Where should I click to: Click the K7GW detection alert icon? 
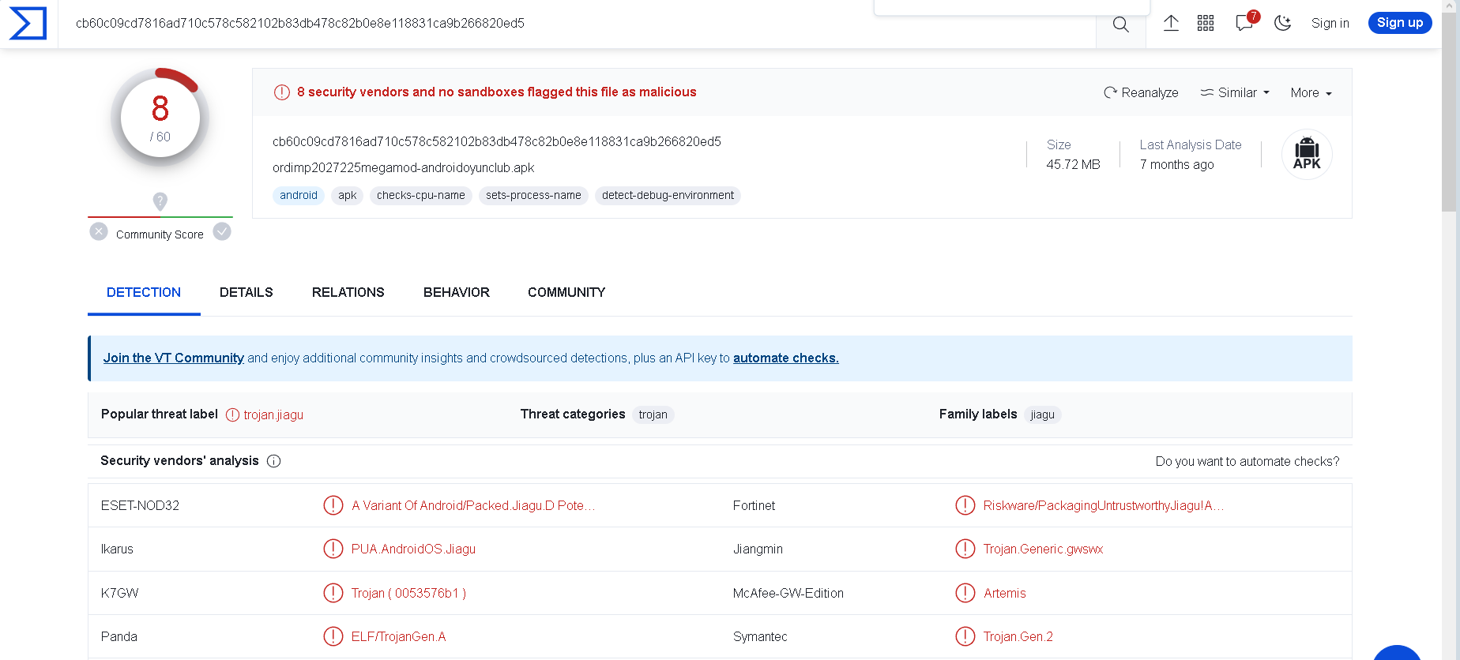point(333,593)
